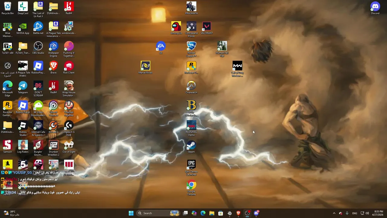The image size is (387, 218).
Task: Launch Chained Together game shortcut
Action: click(69, 109)
